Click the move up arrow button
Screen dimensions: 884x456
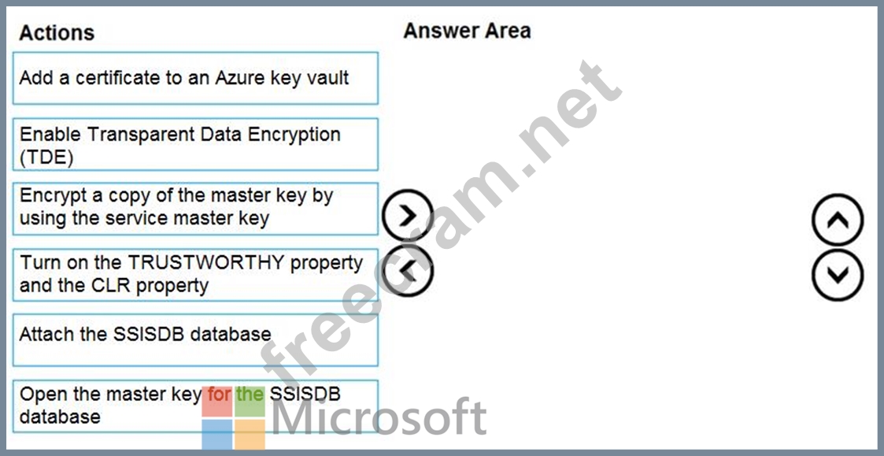tap(837, 221)
